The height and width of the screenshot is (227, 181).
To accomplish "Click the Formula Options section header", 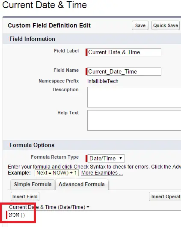I will tap(32, 145).
